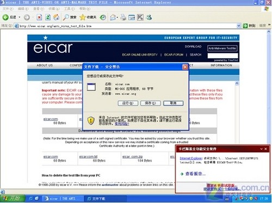This screenshot has height=203, width=272.
Task: Click eicar site search input field
Action: coord(222,56)
